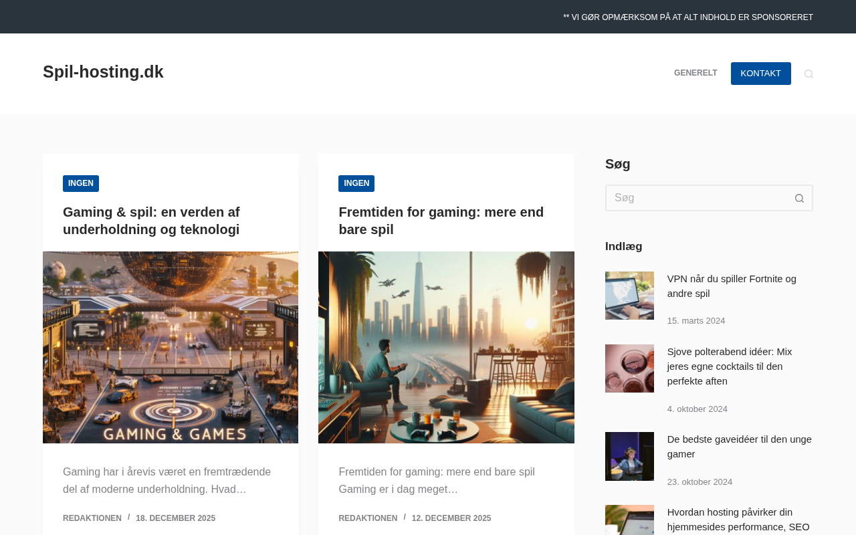Image resolution: width=856 pixels, height=535 pixels.
Task: Focus the Søg search input field
Action: click(695, 198)
